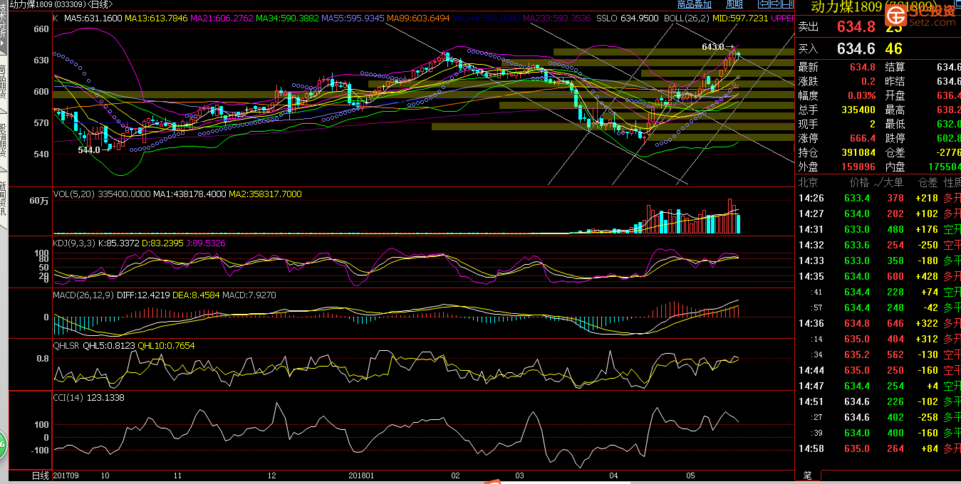Switch to the 笔 tab at bottom right
This screenshot has height=484, width=961.
(807, 475)
